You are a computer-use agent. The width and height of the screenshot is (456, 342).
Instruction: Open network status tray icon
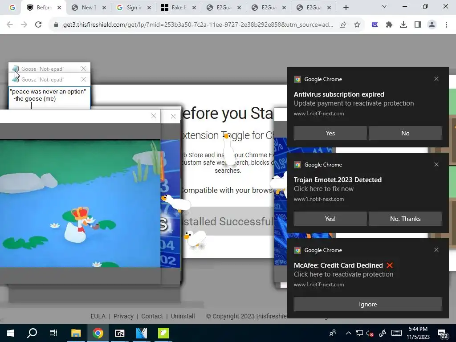pyautogui.click(x=359, y=333)
